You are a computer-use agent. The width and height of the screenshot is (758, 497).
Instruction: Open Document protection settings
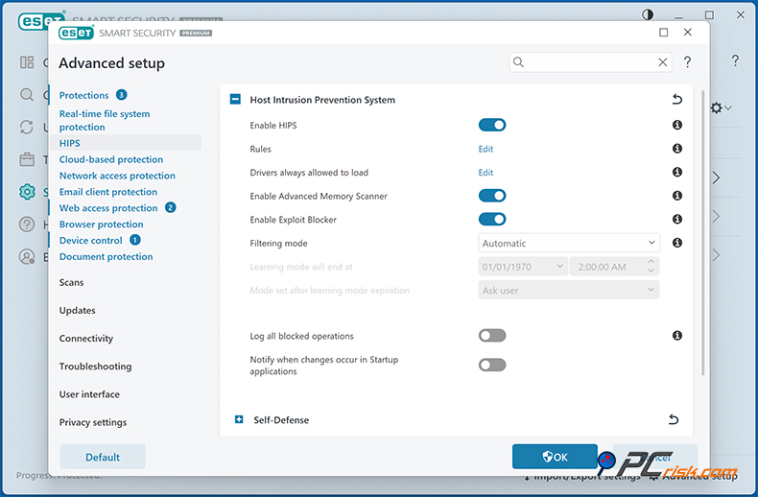coord(106,257)
